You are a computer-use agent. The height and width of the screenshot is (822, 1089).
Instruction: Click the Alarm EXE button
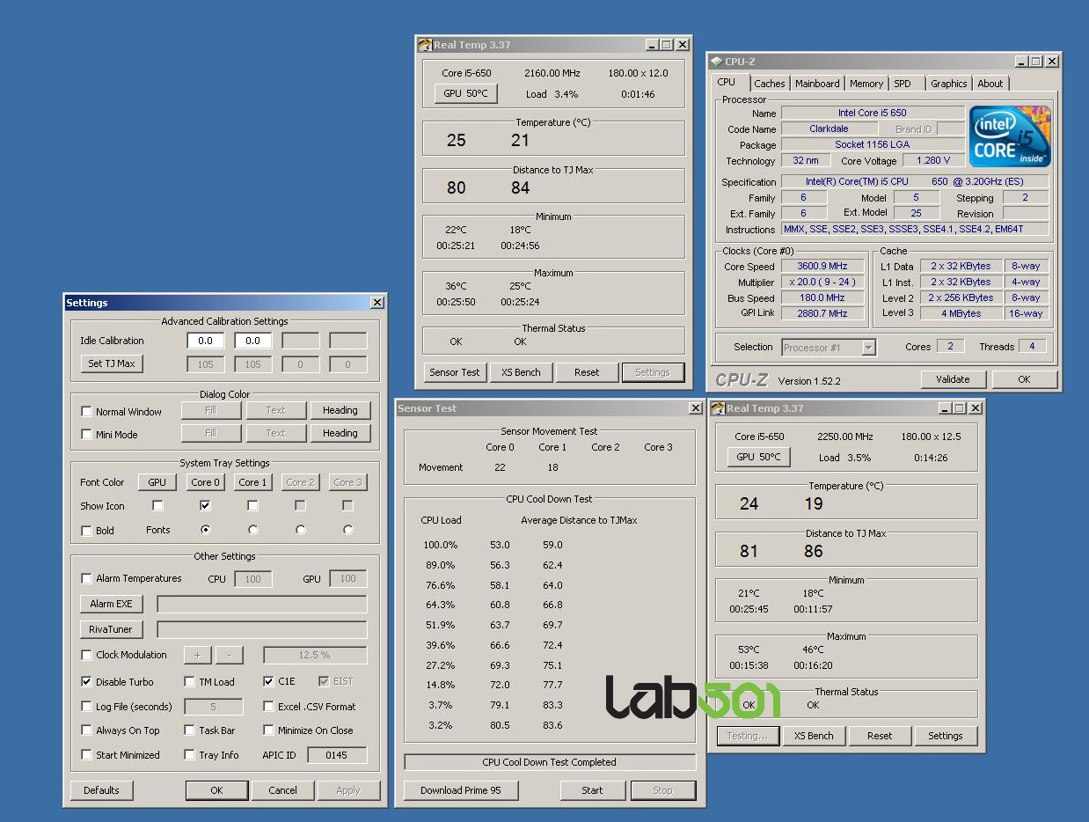click(112, 604)
